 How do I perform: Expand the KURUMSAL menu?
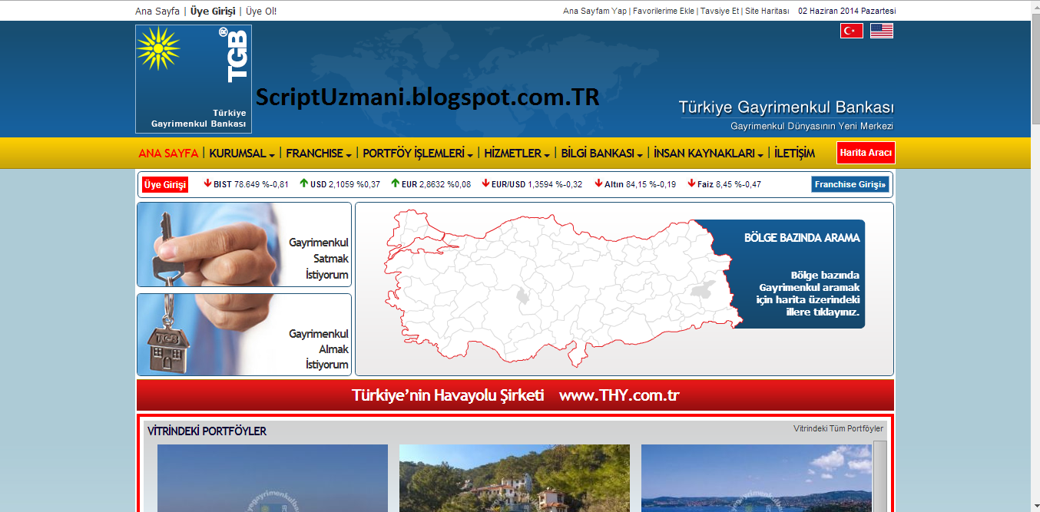click(x=242, y=153)
